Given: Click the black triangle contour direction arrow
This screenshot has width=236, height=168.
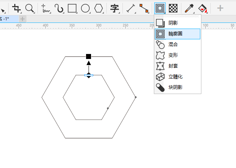Looking at the screenshot, I should point(89,63).
